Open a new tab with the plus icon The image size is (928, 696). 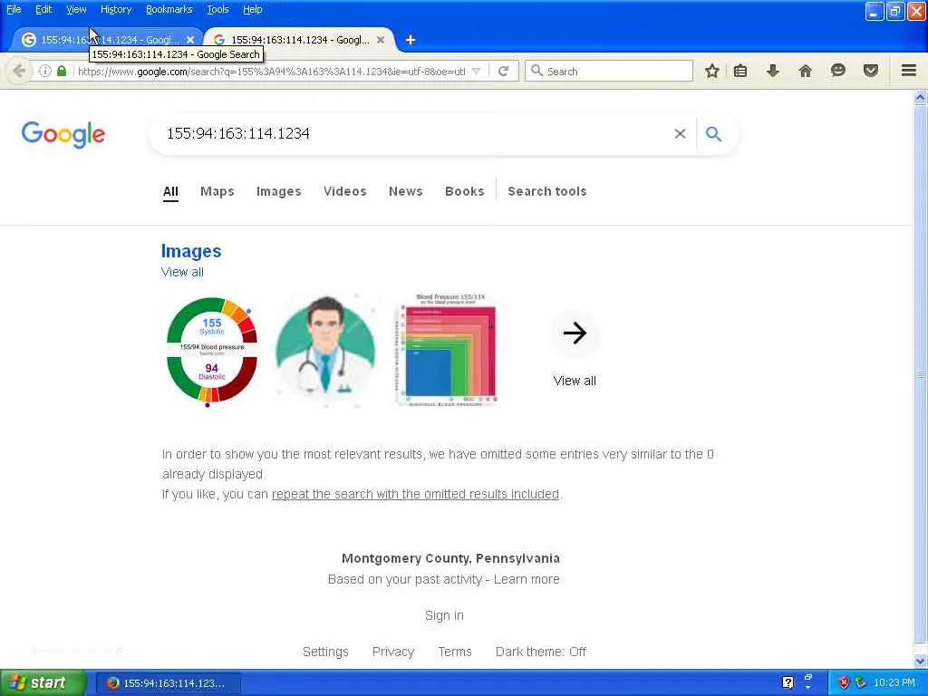coord(411,40)
